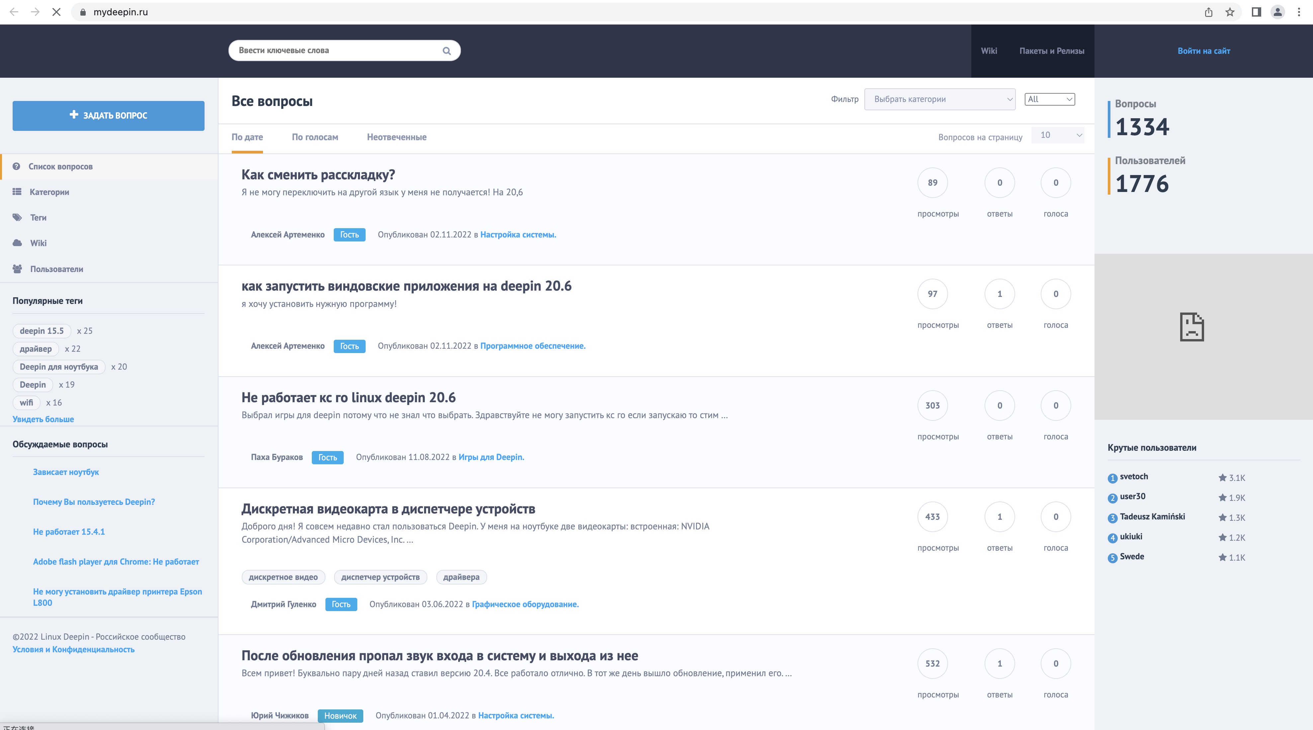Expand the Выбрать категории dropdown
This screenshot has width=1313, height=730.
(939, 99)
